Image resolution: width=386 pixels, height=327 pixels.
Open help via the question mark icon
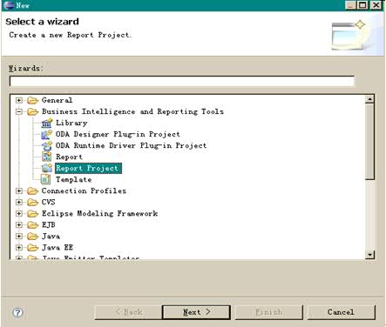tap(17, 312)
